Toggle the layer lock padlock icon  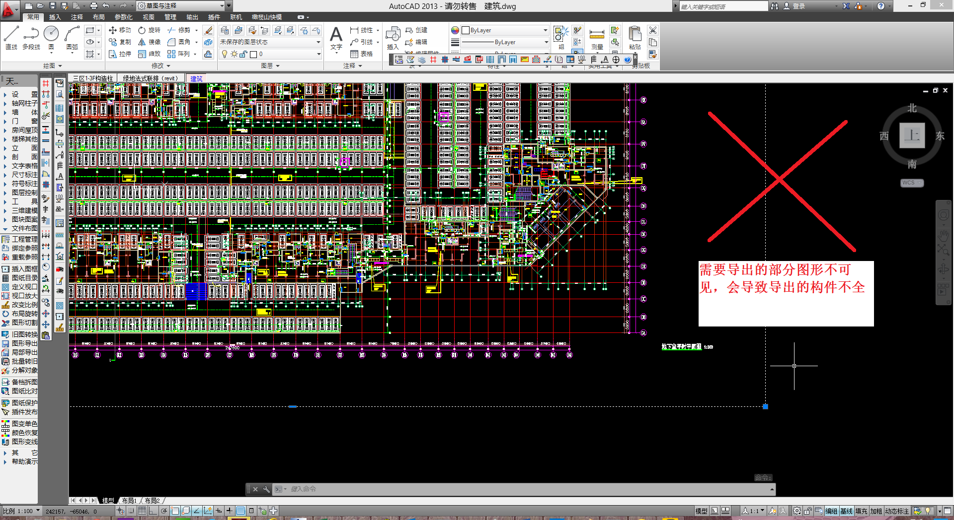[x=243, y=54]
